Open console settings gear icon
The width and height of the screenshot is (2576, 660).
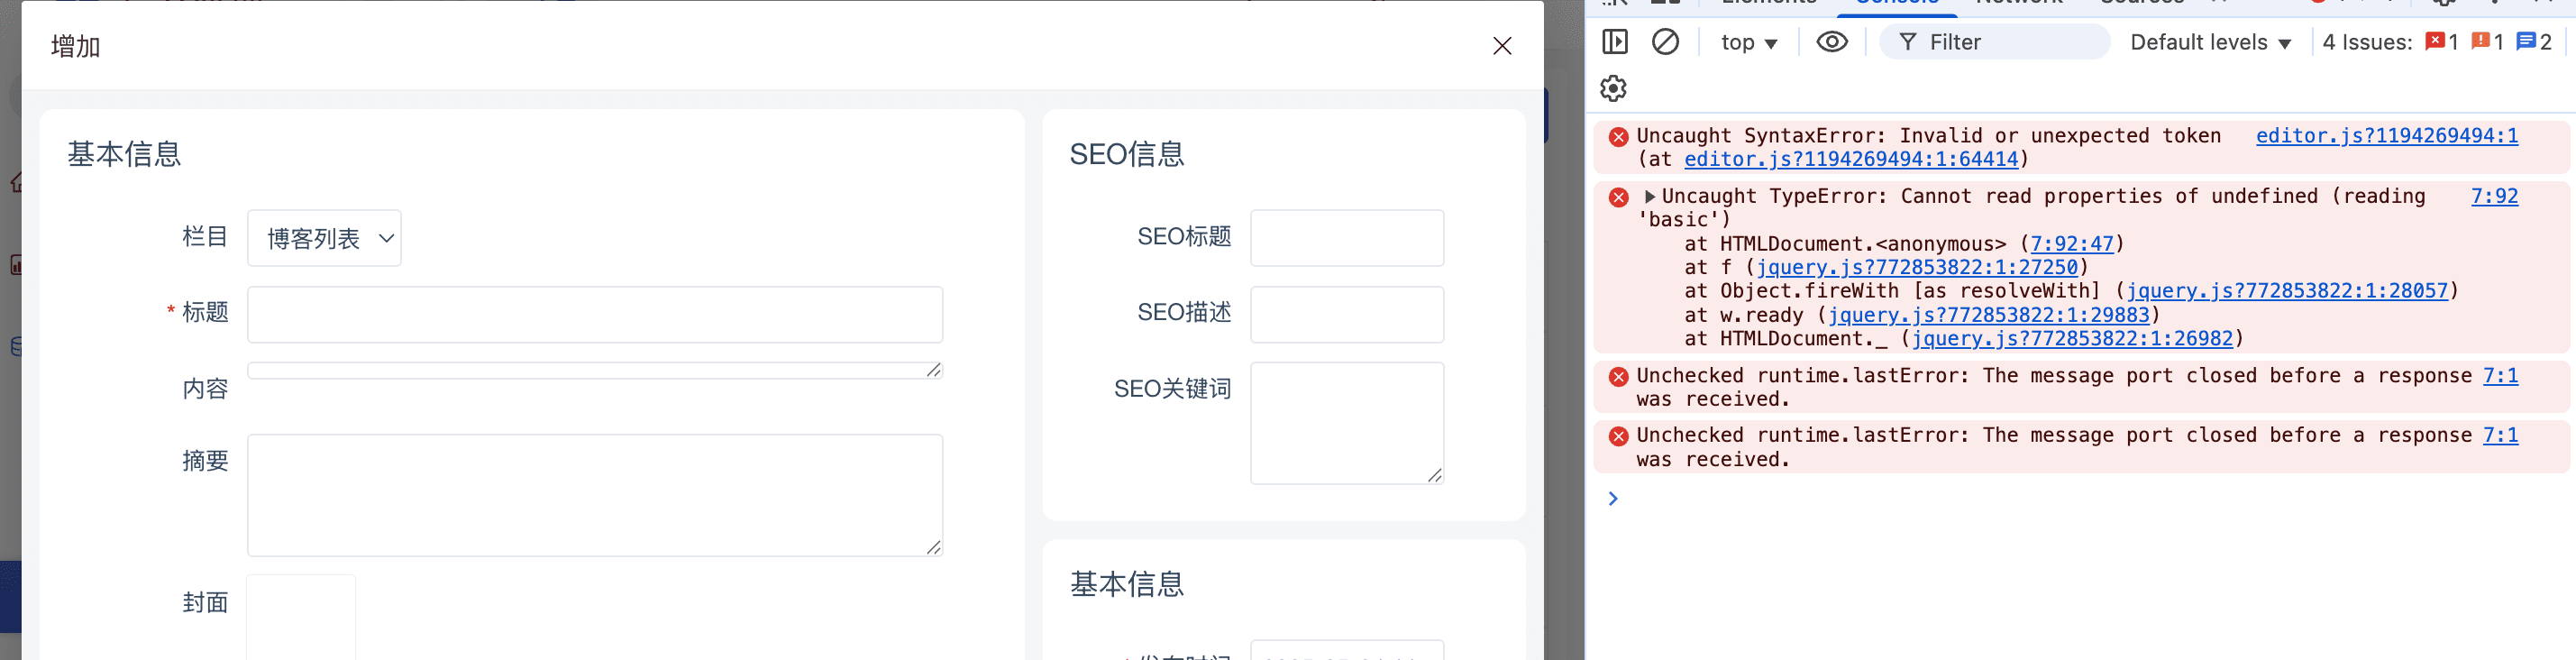(x=1613, y=89)
